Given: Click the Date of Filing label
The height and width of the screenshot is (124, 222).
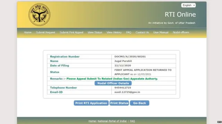Looking at the screenshot, I should point(59,65).
